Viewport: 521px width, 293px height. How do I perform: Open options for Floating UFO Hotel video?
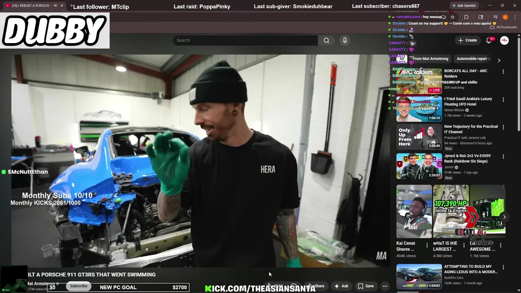503,99
